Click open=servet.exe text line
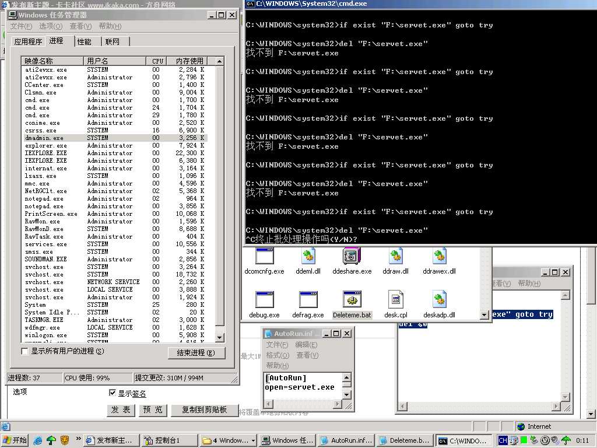Image resolution: width=597 pixels, height=448 pixels. coord(300,387)
